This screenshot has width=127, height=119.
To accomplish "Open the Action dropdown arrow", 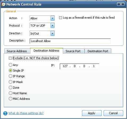I will pyautogui.click(x=52, y=18).
